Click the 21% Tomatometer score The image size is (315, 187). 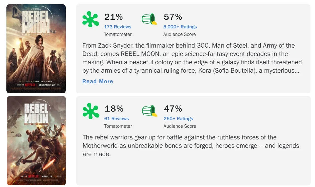point(113,17)
